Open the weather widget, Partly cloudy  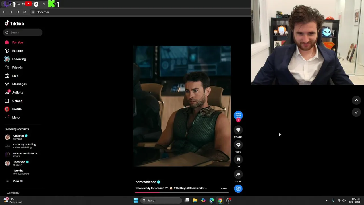(x=13, y=200)
